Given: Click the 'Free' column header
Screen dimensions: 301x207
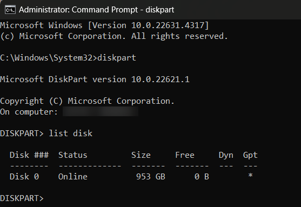Looking at the screenshot, I should [x=185, y=155].
